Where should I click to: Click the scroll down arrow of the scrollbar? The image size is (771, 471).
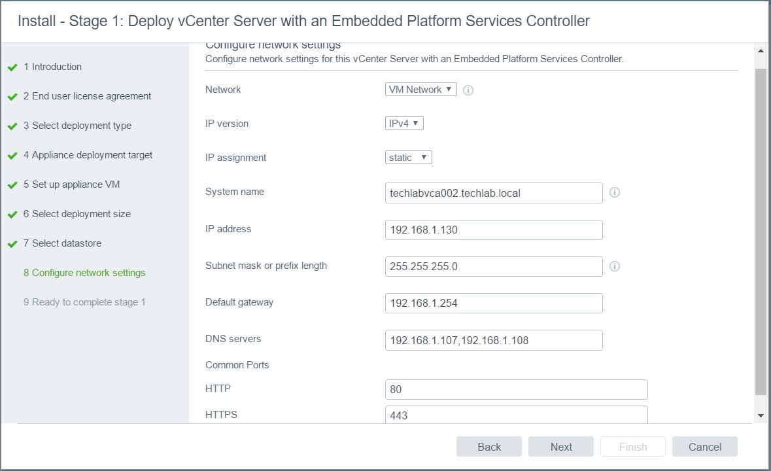pyautogui.click(x=761, y=415)
